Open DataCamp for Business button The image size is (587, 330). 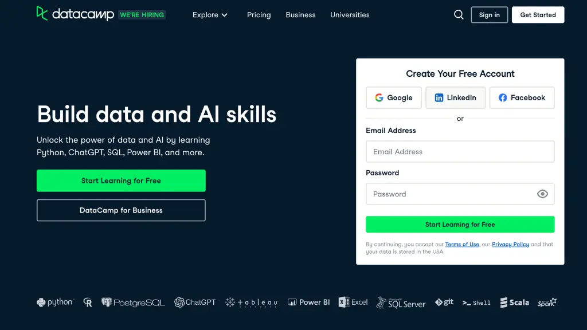pos(121,210)
